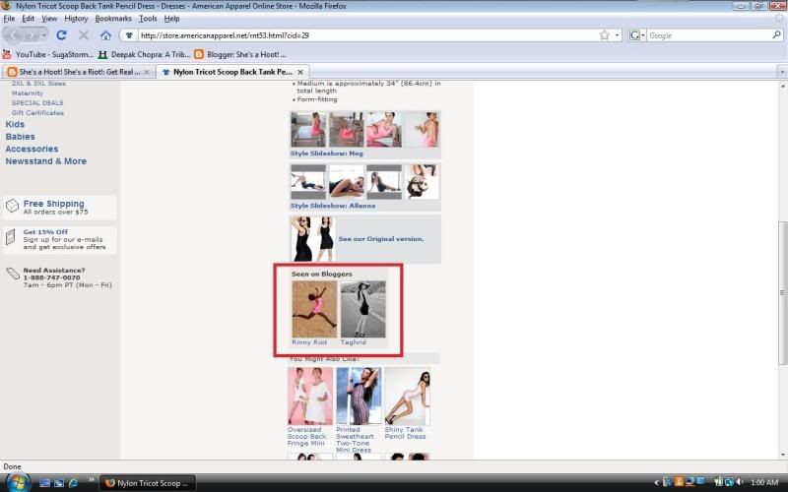Close the Nylon Tricot Scoop Back tab

(300, 72)
